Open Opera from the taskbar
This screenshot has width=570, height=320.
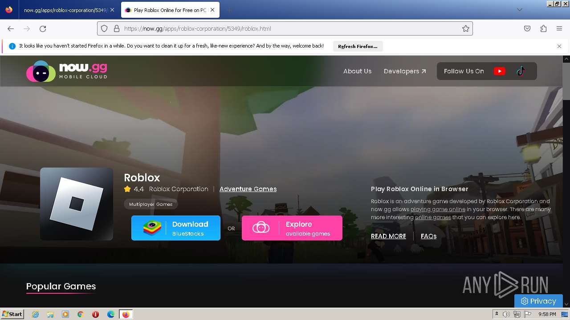click(x=95, y=314)
